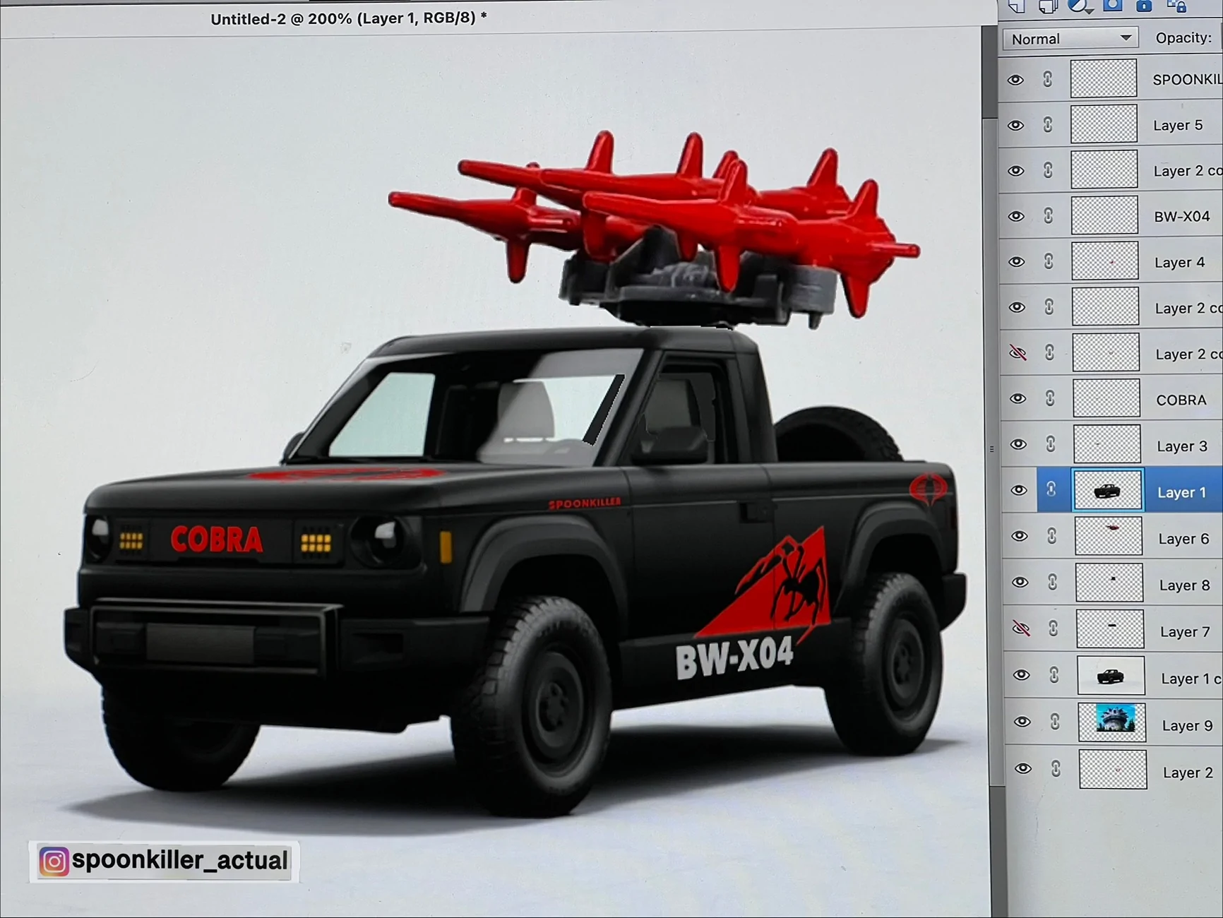The image size is (1223, 918).
Task: Select the Untitled-2 @ 200% document tab
Action: click(348, 18)
